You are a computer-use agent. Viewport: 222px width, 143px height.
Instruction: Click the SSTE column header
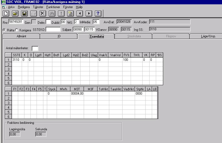pos(17,55)
